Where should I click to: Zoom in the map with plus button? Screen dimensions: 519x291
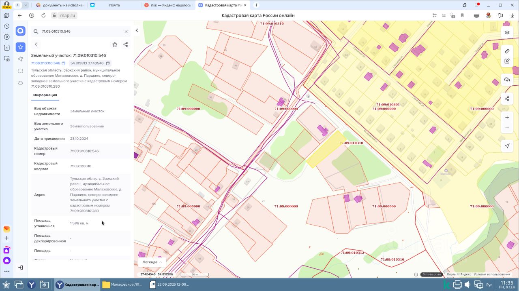tap(507, 118)
